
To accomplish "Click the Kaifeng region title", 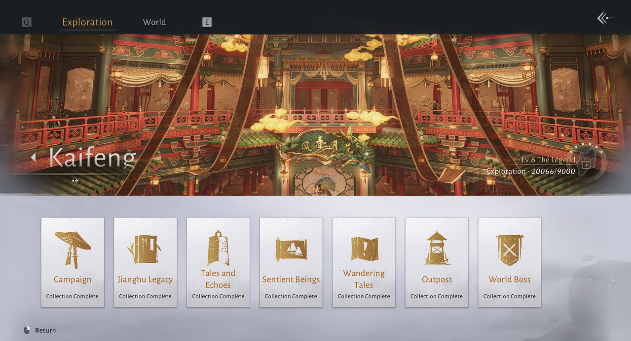I will (x=92, y=158).
